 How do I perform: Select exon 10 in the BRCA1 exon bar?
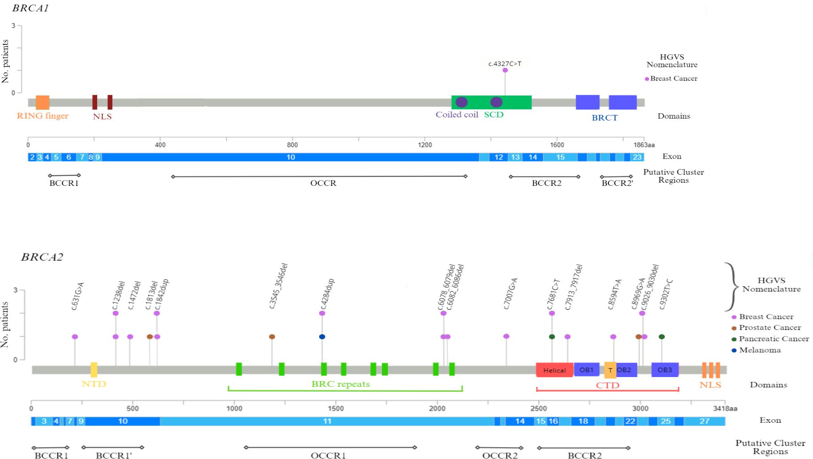point(291,157)
